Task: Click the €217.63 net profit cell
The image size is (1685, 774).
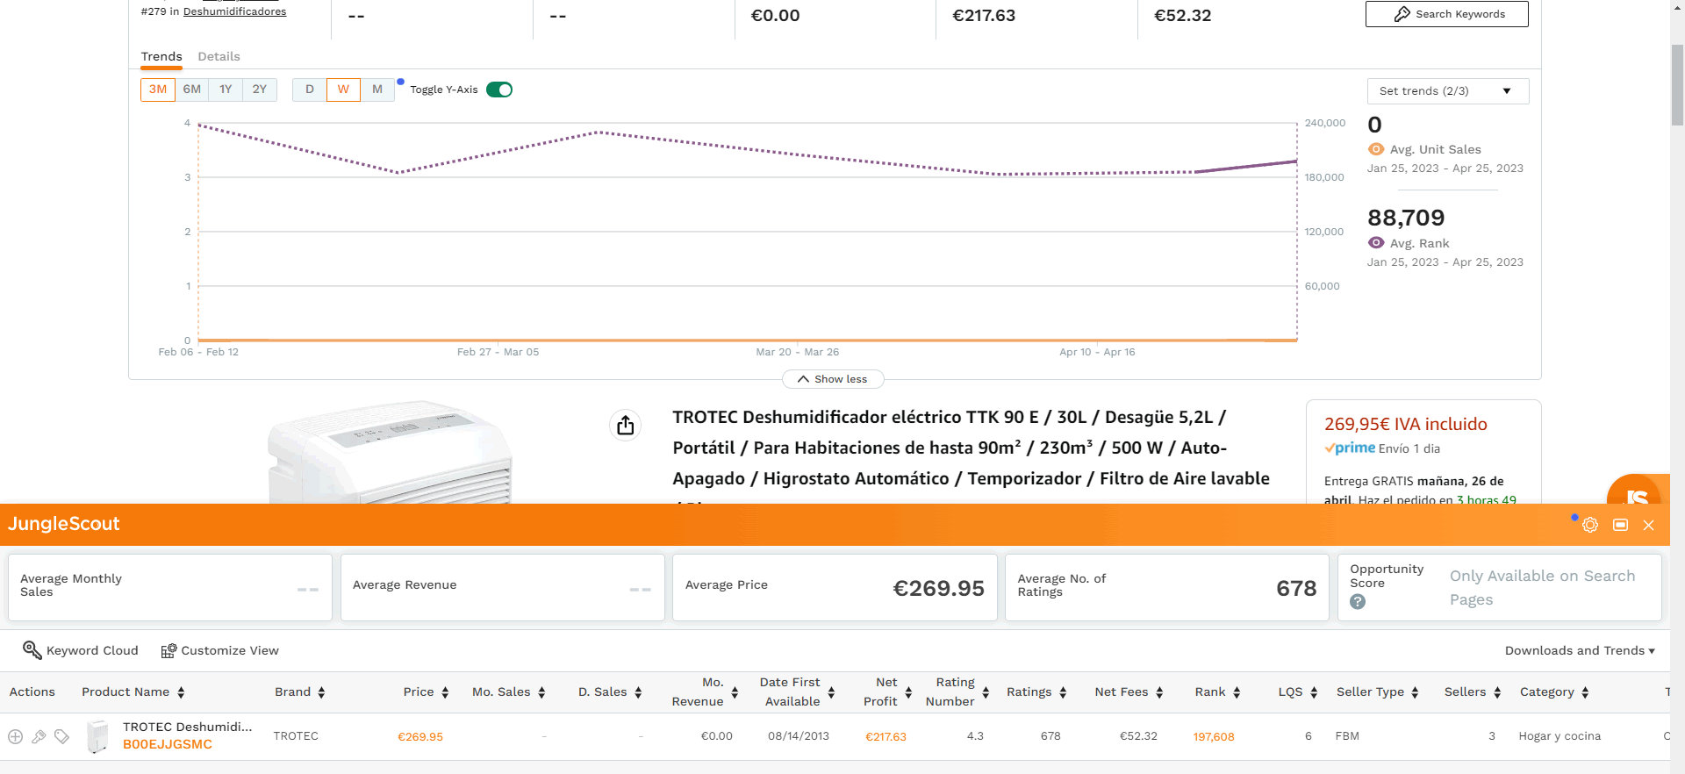Action: click(886, 736)
